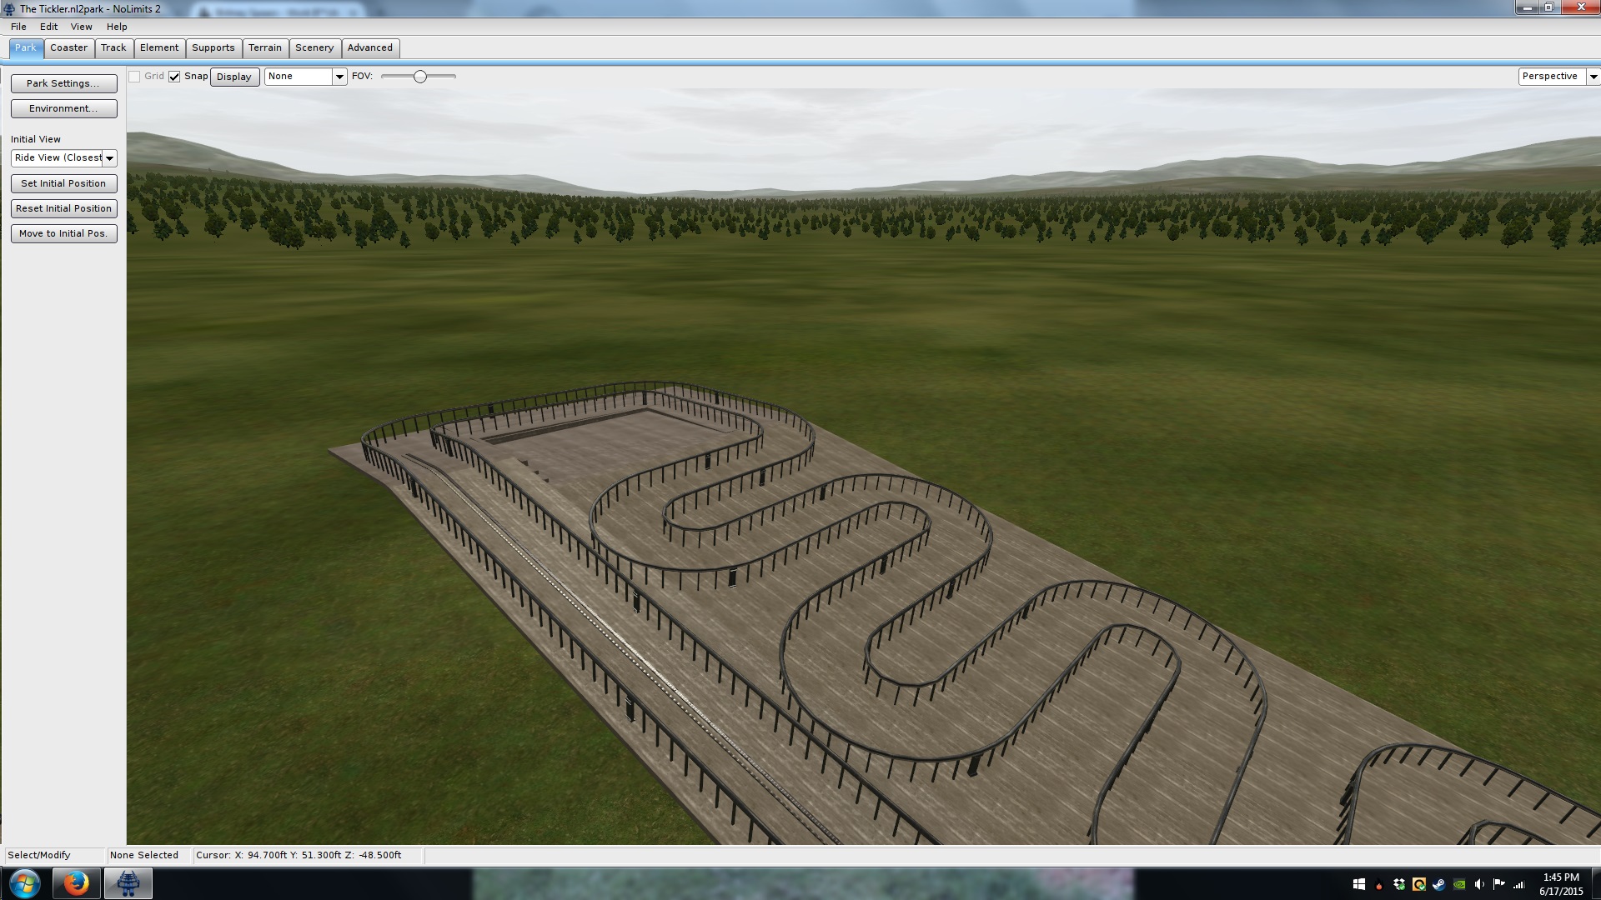Open the Edit menu

[48, 27]
